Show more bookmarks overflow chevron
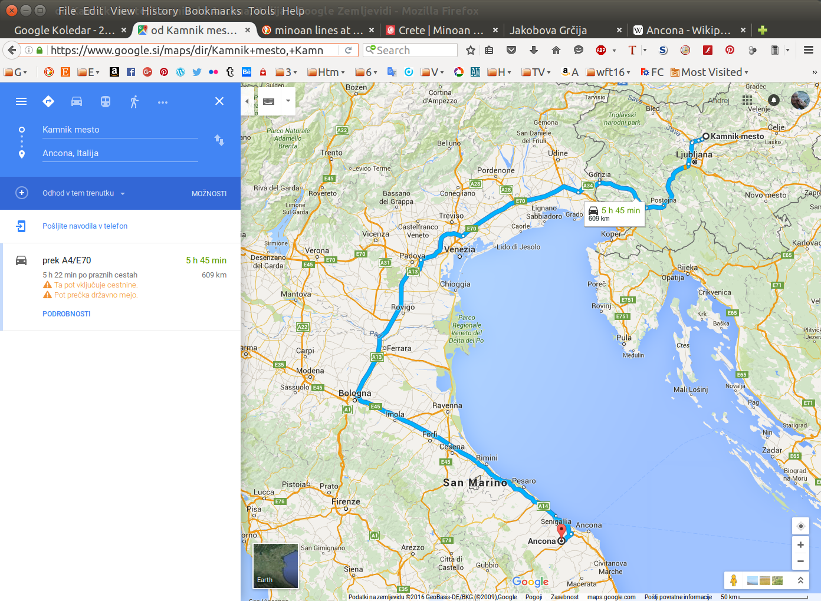This screenshot has height=601, width=821. pyautogui.click(x=815, y=72)
